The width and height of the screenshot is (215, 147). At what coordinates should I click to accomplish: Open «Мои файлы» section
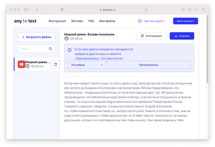(107, 21)
